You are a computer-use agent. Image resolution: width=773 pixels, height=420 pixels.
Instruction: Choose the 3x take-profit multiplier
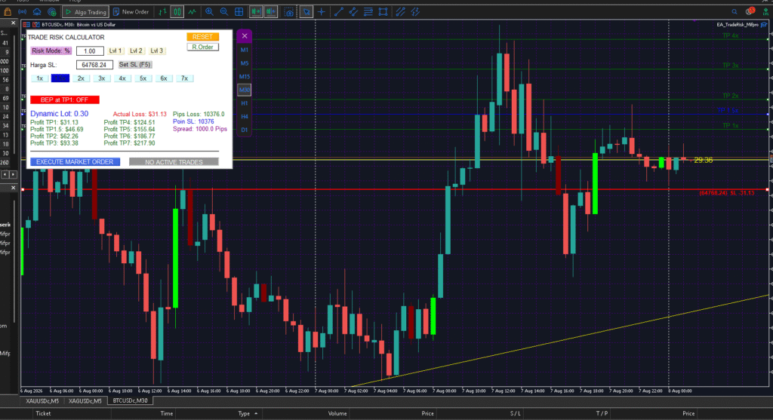pos(102,78)
